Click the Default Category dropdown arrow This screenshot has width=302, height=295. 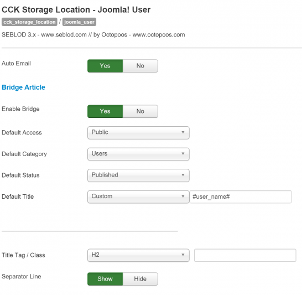coord(183,153)
